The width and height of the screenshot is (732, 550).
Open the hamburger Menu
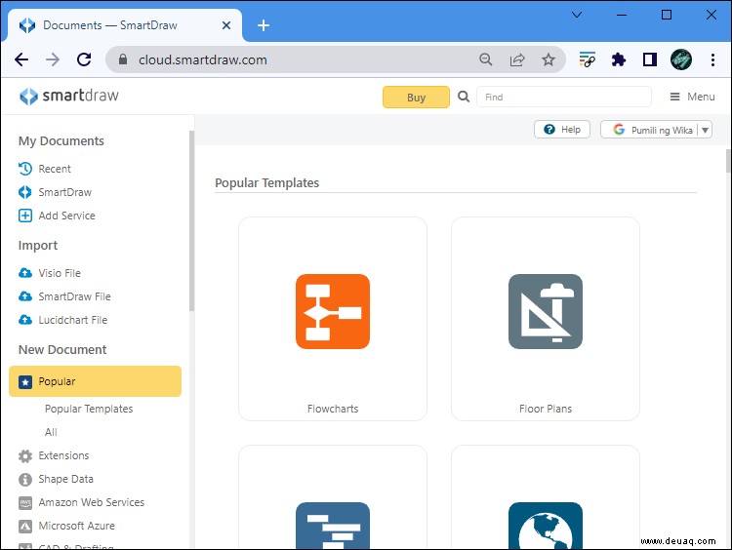coord(692,97)
